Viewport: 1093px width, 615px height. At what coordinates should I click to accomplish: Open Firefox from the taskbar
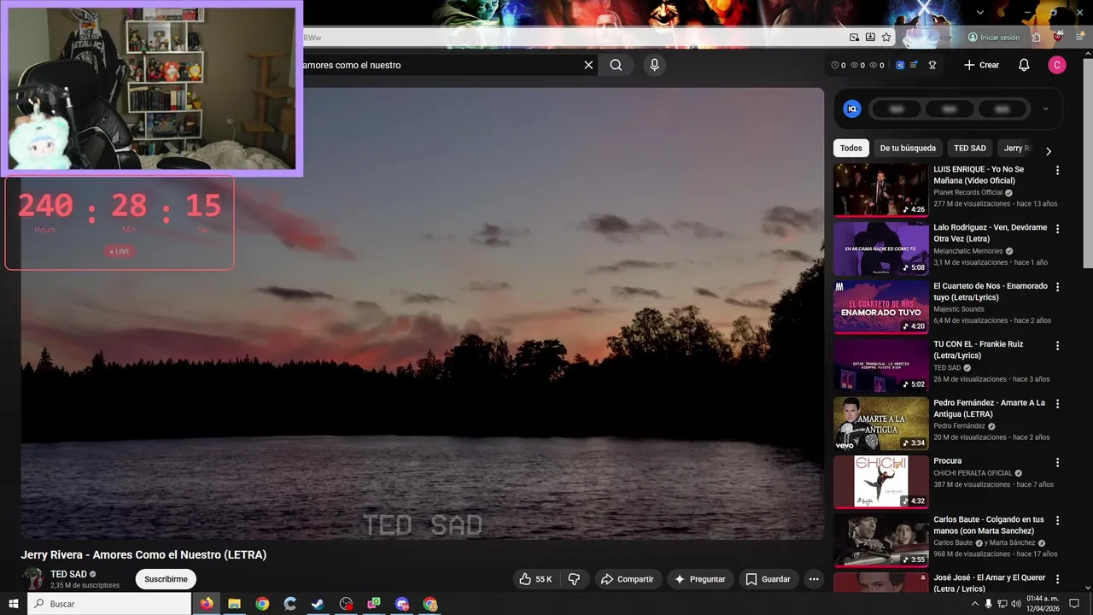coord(207,604)
